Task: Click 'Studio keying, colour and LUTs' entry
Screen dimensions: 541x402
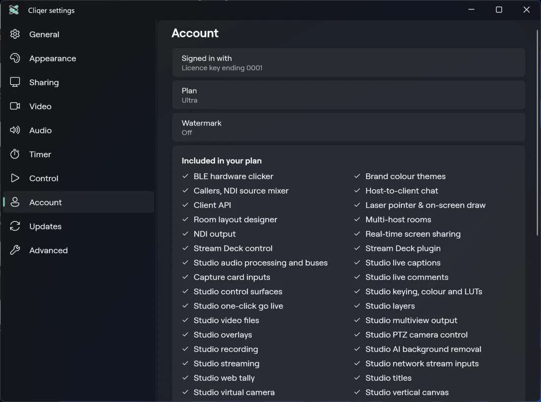Action: [x=423, y=292]
